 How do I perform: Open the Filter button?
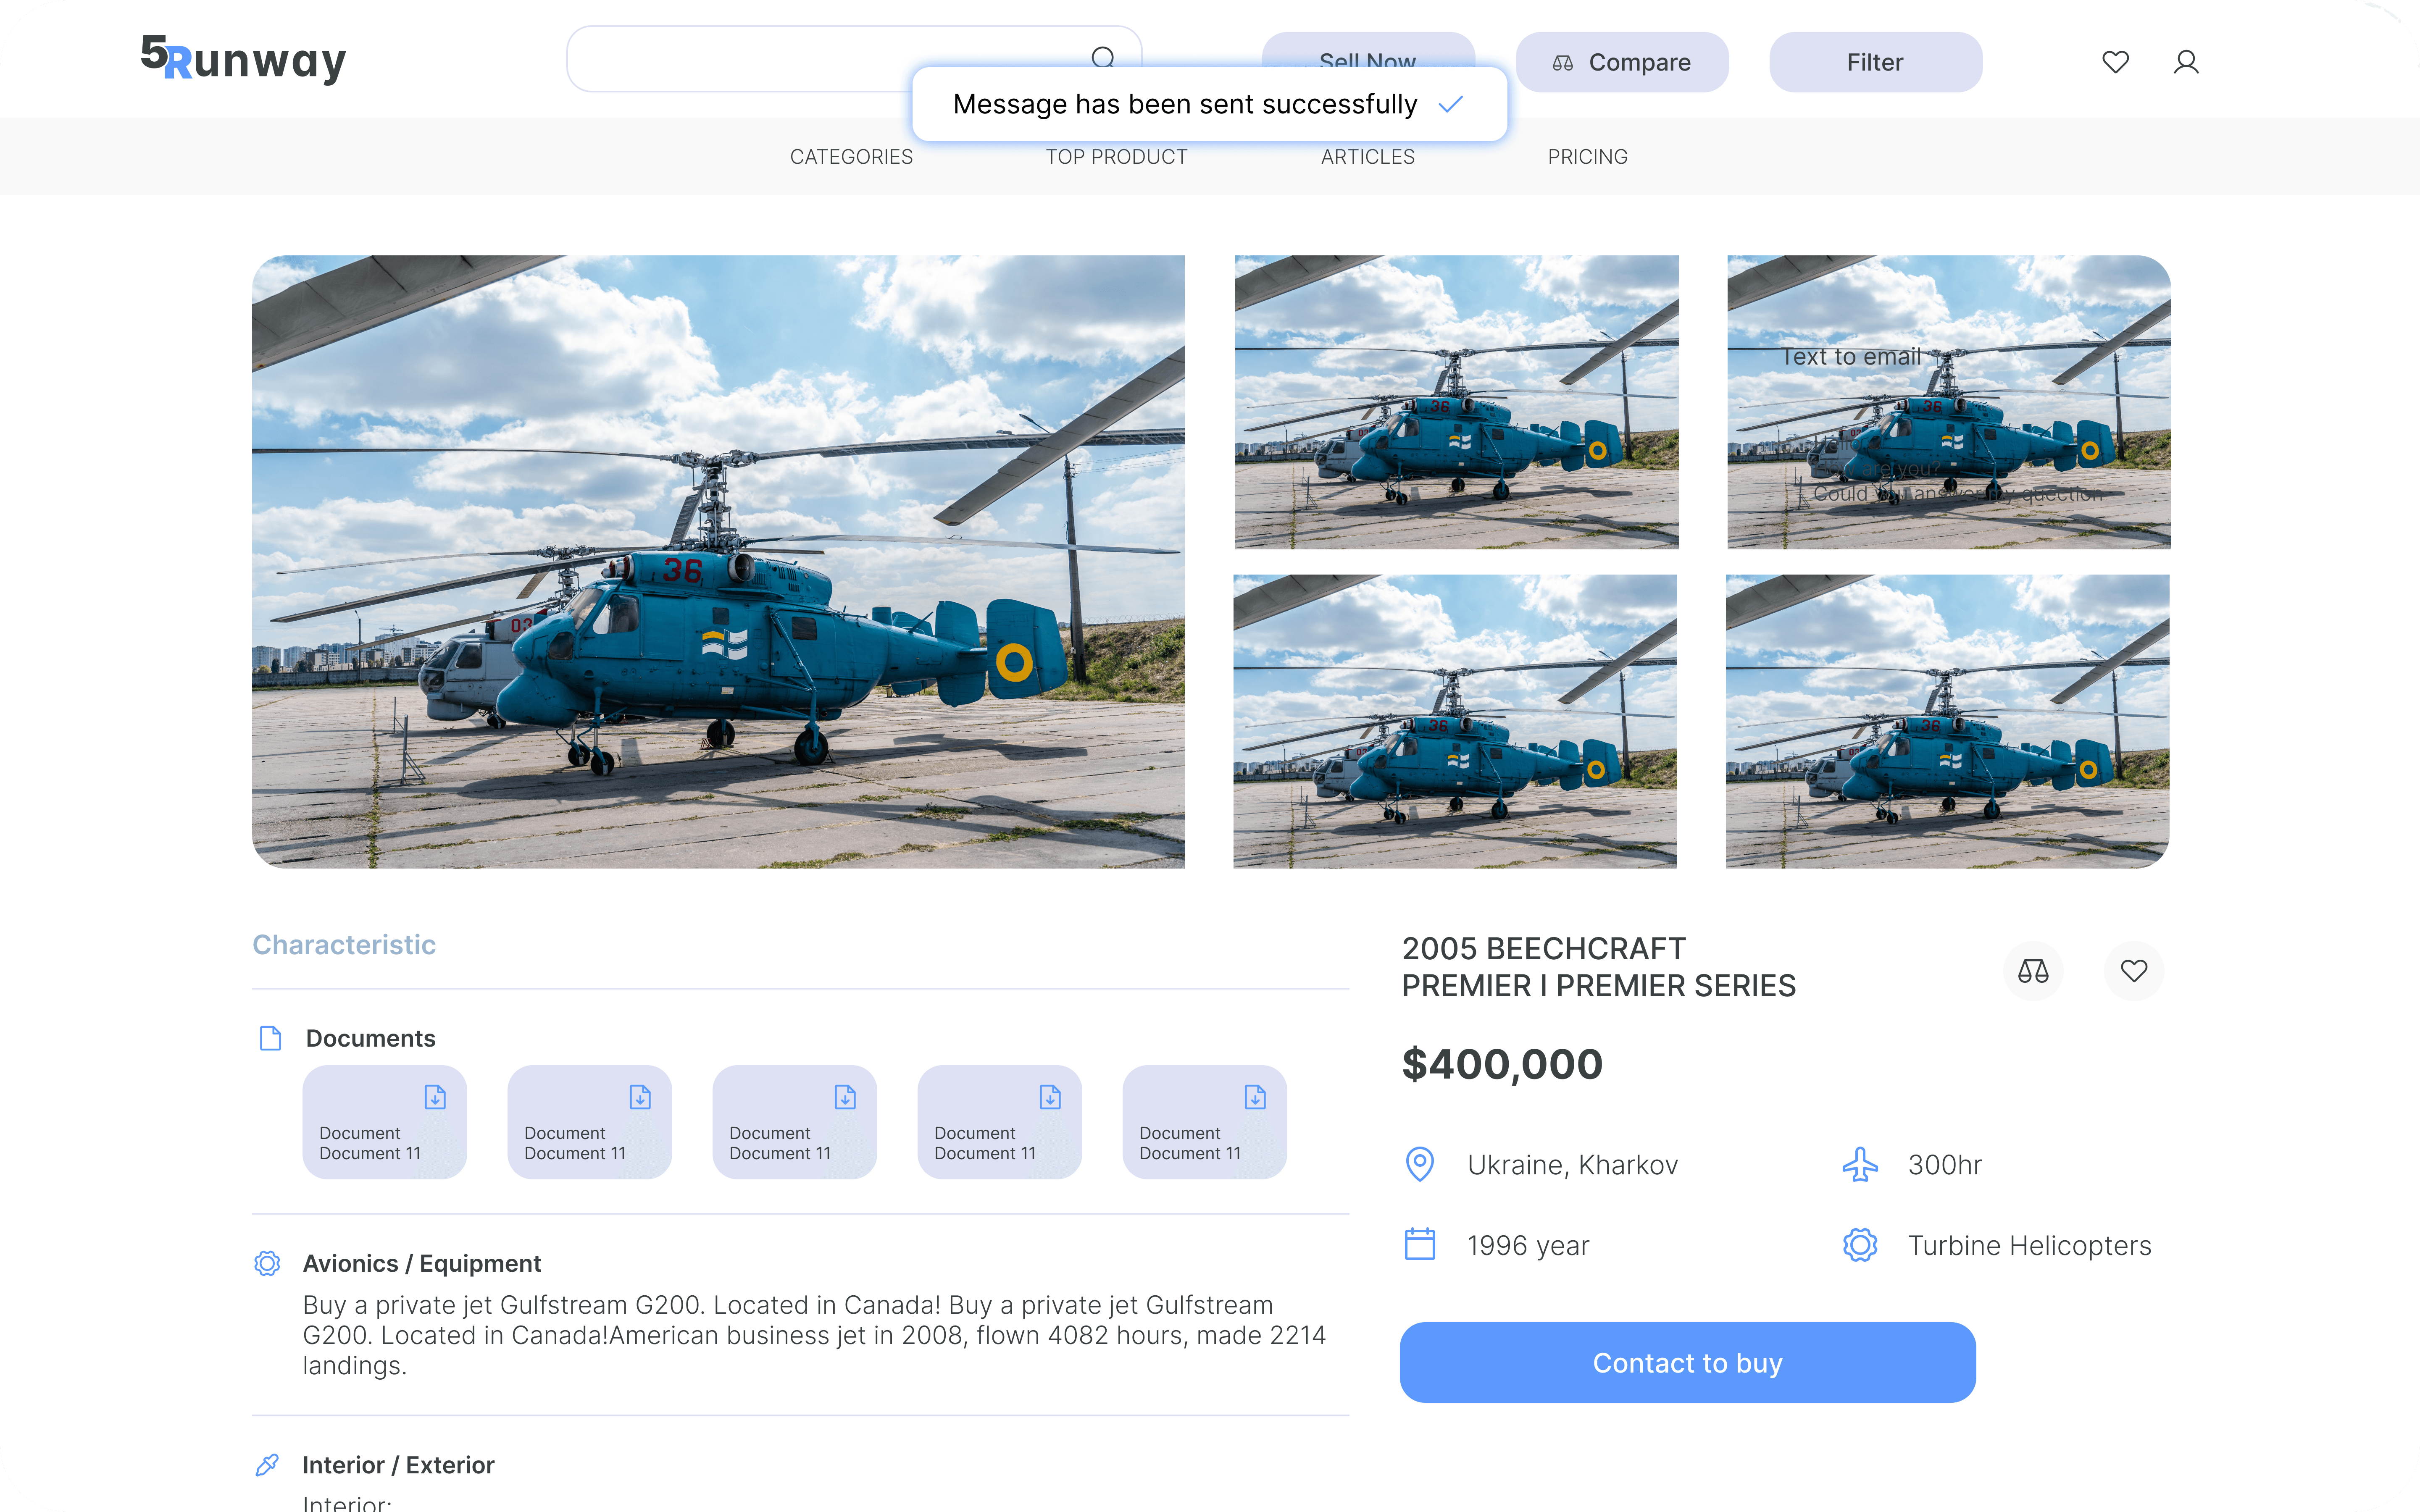(x=1875, y=62)
